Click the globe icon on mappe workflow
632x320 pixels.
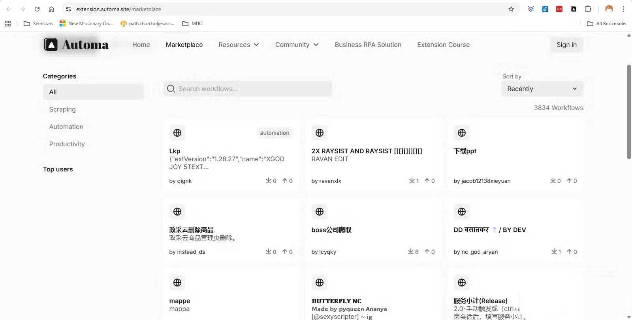[x=177, y=283]
